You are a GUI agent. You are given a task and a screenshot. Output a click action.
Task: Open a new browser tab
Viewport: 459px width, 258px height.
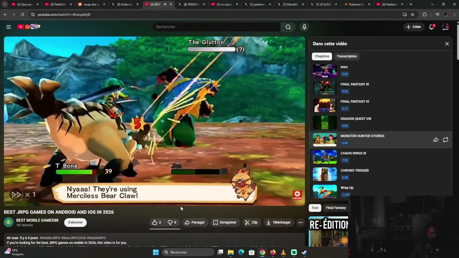(x=411, y=4)
